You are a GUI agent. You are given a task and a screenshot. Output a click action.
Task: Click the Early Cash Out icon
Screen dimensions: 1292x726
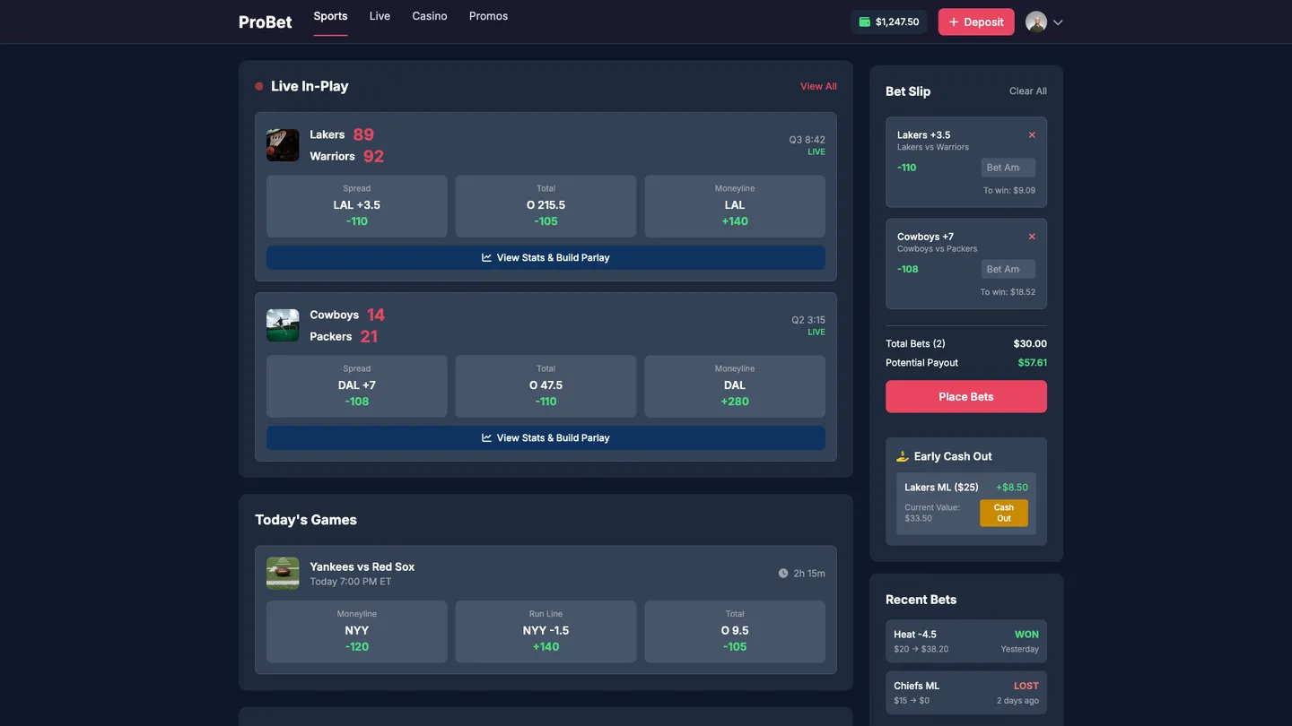(903, 456)
